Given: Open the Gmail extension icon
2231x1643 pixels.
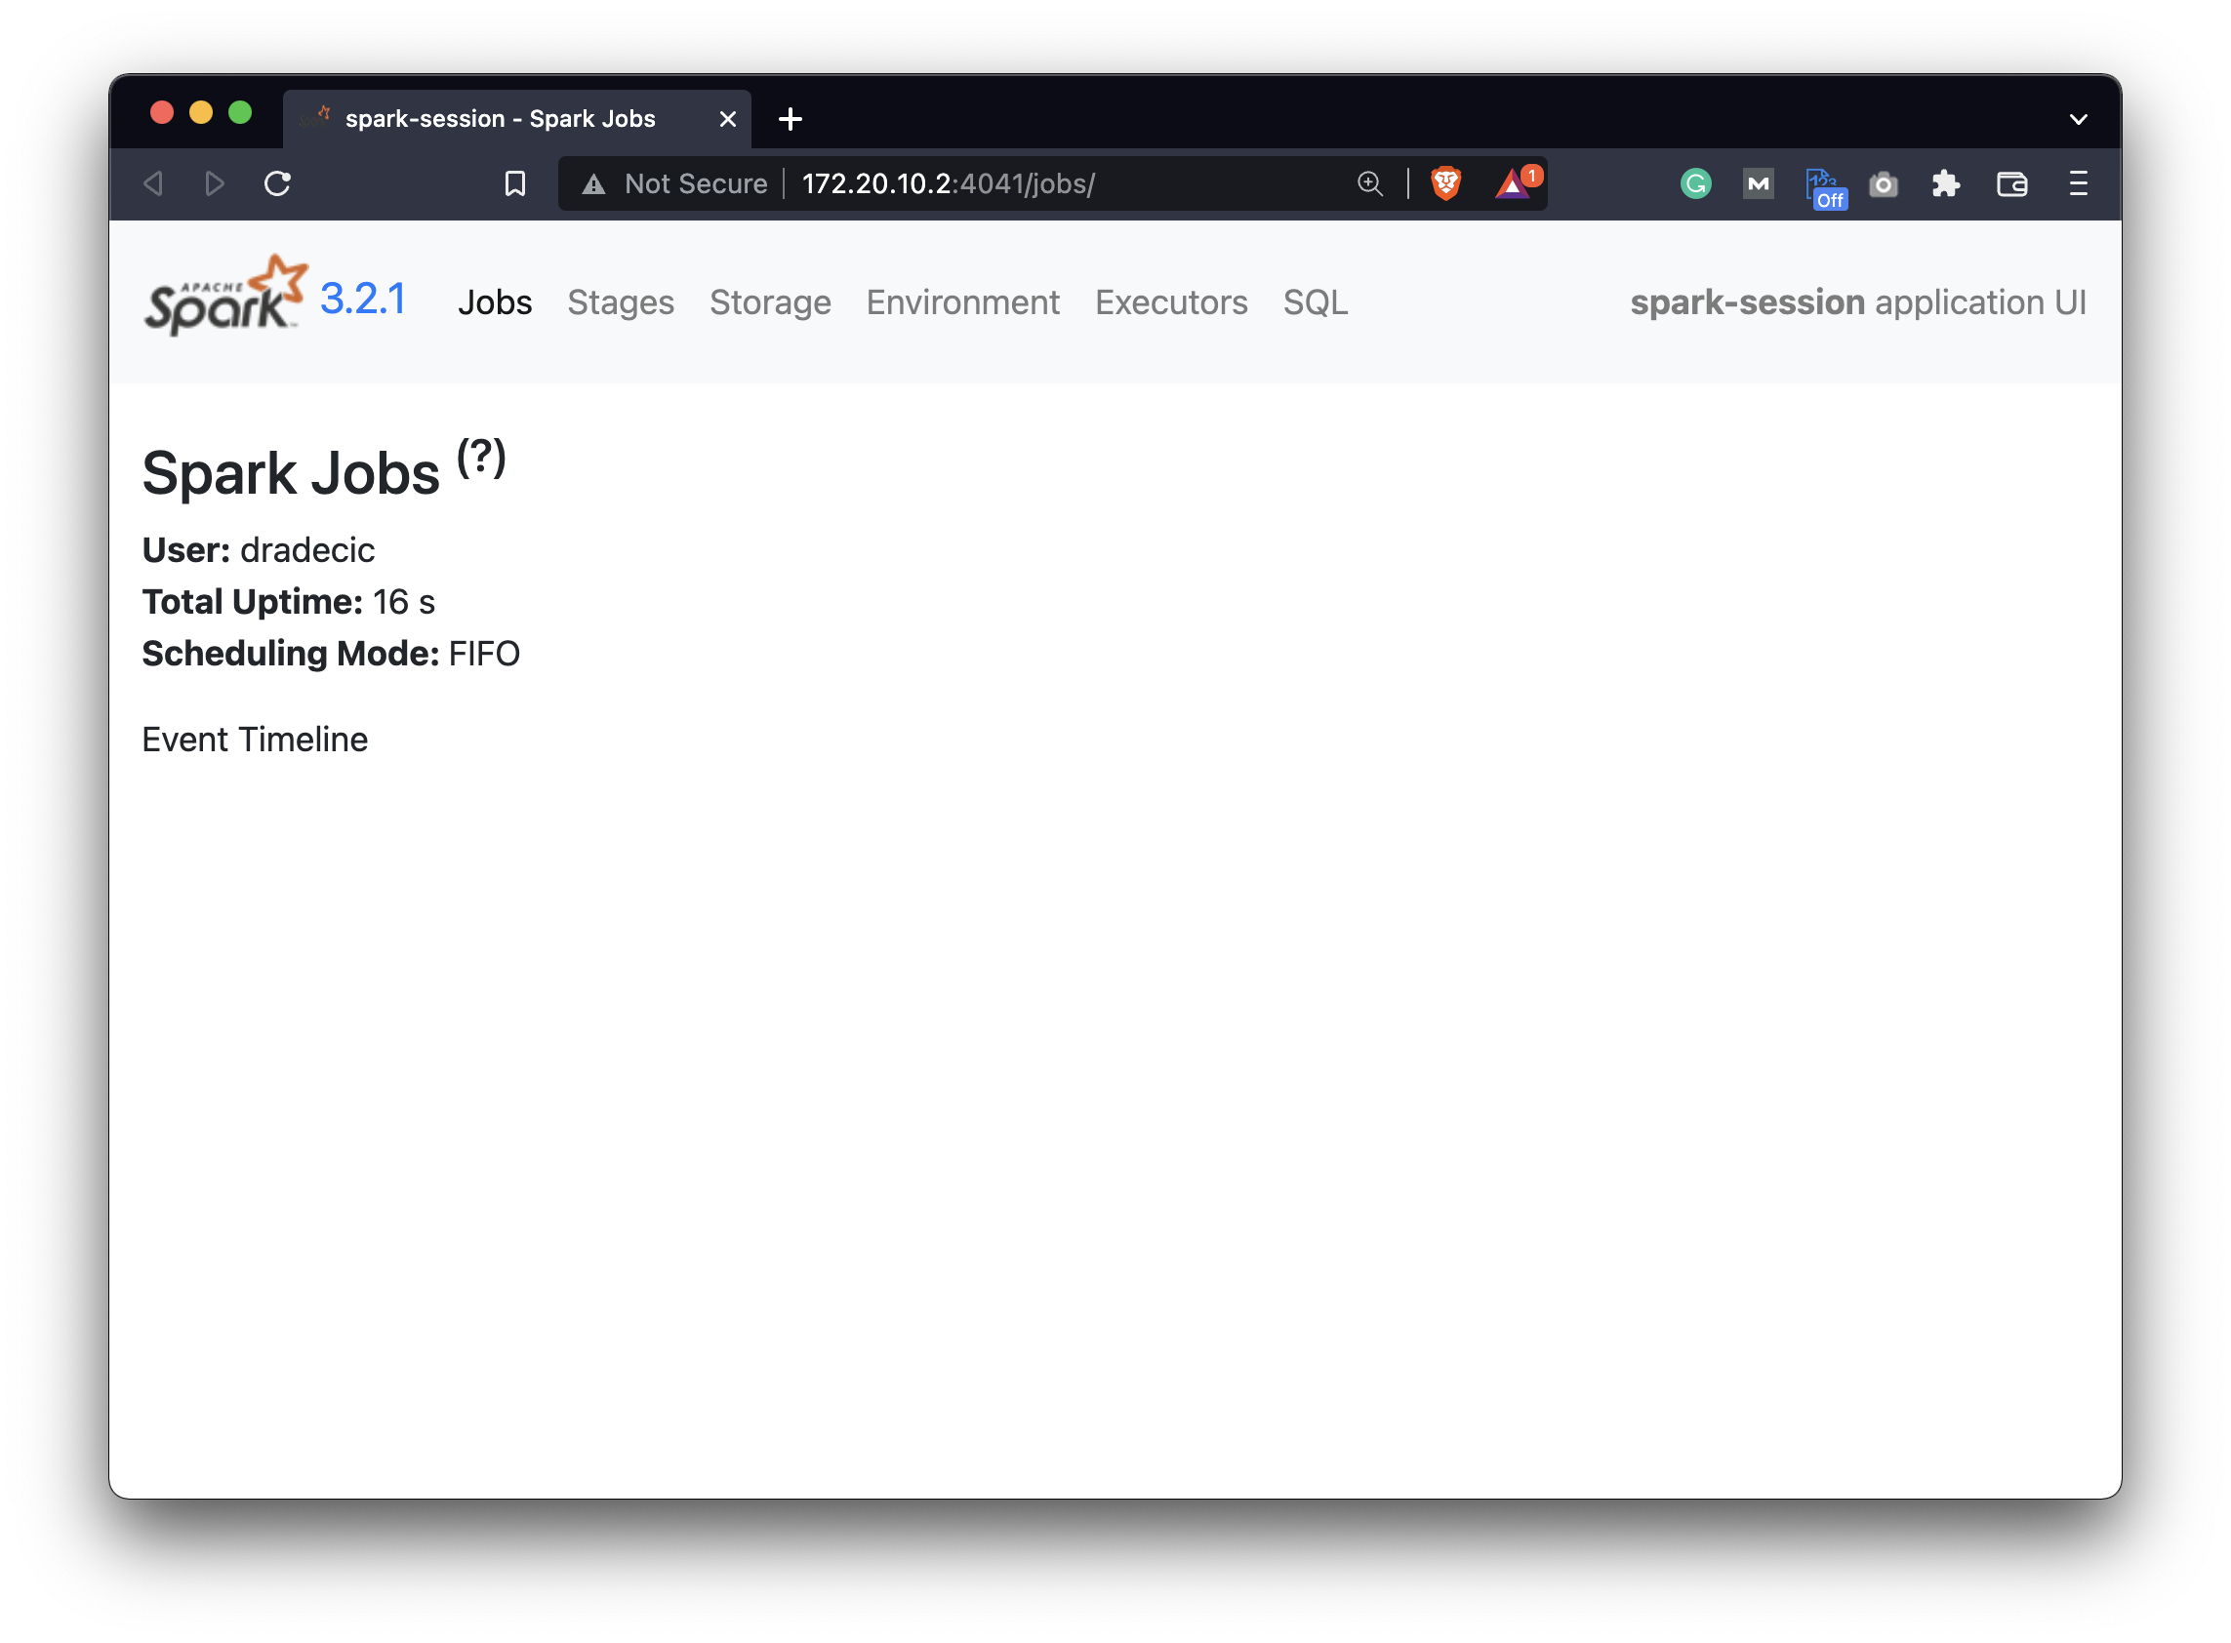Looking at the screenshot, I should point(1757,184).
